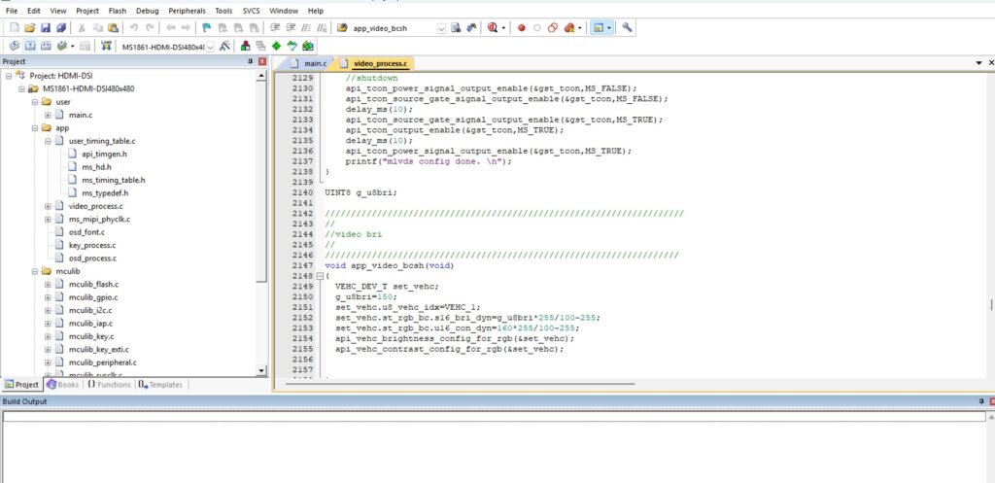Rebuild all target files

(46, 46)
